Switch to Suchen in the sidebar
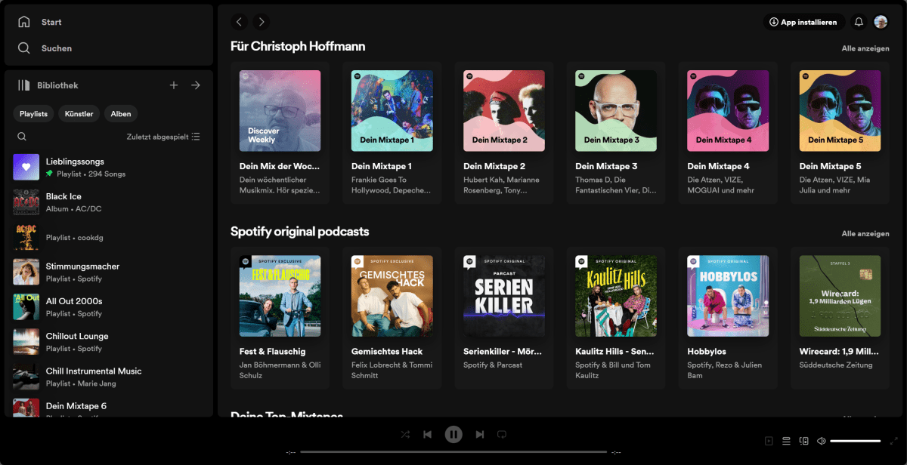The width and height of the screenshot is (907, 465). point(53,48)
